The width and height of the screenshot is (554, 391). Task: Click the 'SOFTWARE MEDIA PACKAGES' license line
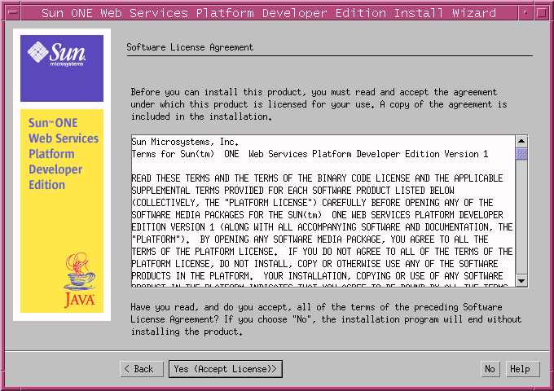click(317, 215)
